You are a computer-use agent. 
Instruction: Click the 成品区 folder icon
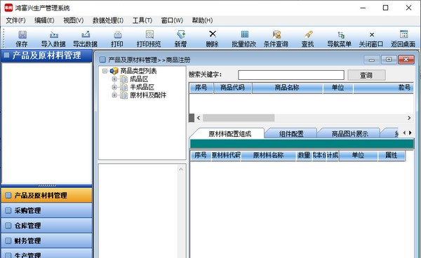[x=123, y=79]
